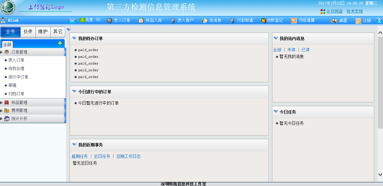Screen dimensions: 383x186
Task: Click the green plus add icon
Action: click(60, 43)
